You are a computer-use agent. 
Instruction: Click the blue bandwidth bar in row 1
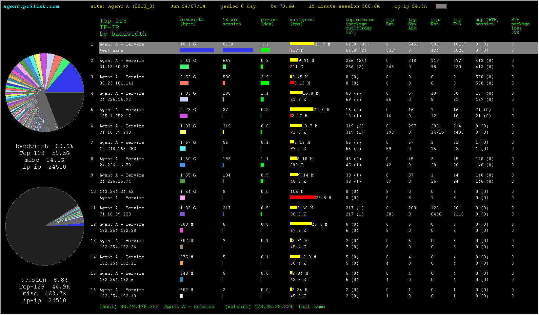coord(197,50)
